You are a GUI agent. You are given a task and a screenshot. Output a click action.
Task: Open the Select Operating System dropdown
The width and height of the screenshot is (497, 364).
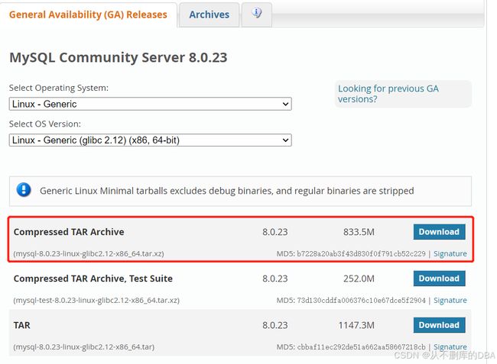150,104
